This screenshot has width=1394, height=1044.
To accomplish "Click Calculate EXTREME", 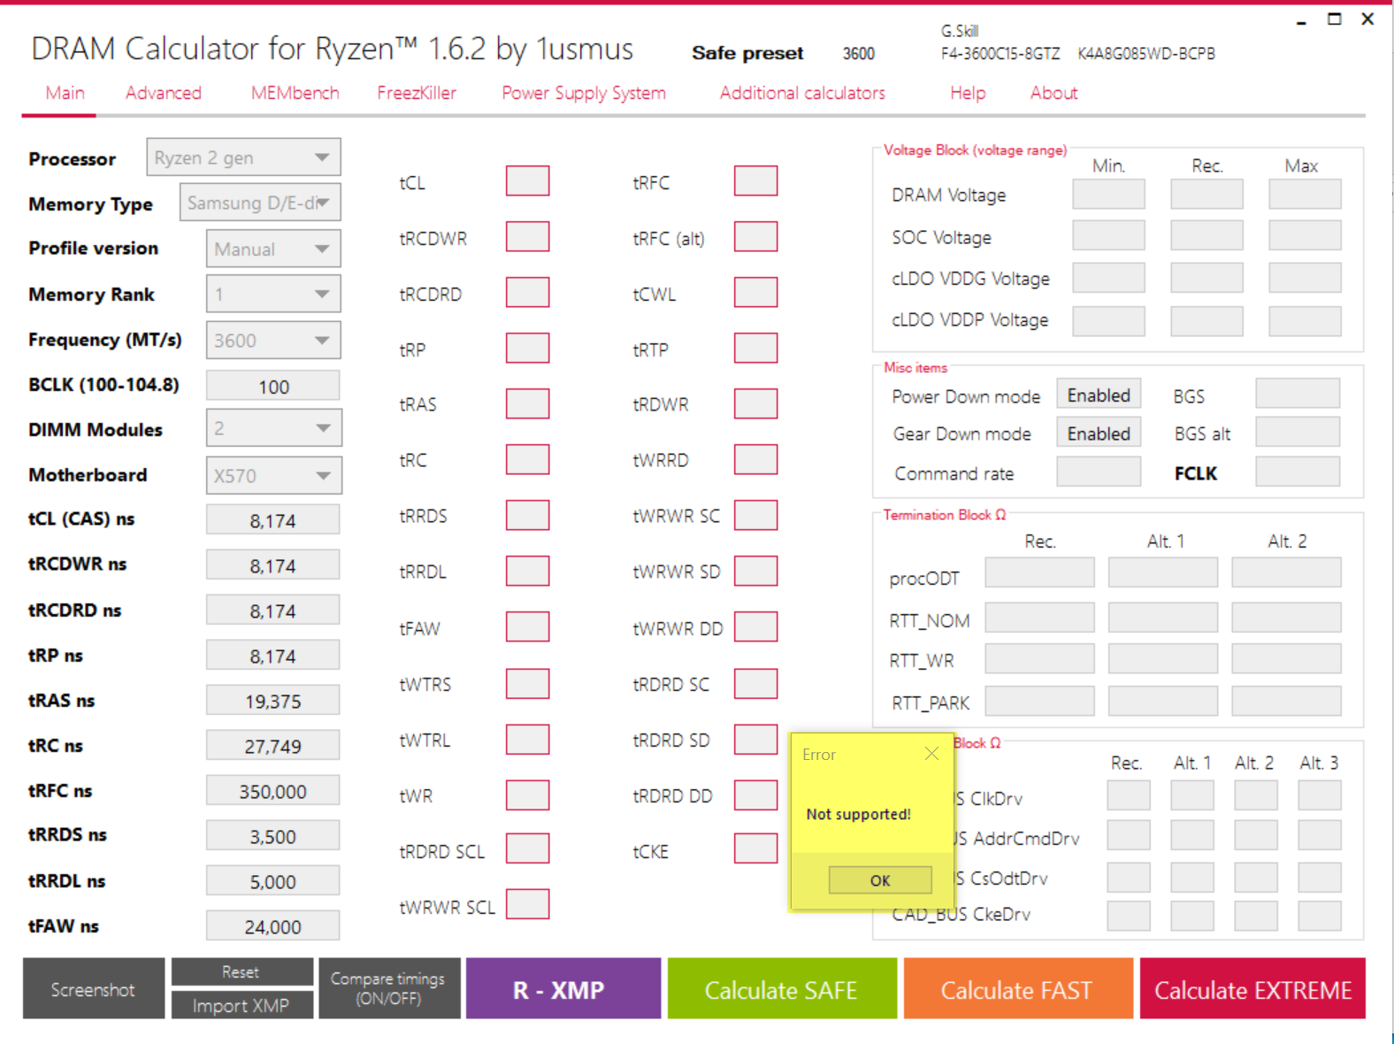I will (1252, 988).
